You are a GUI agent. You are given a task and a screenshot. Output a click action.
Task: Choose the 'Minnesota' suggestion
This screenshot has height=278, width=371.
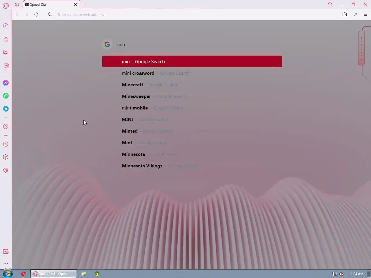tap(192, 154)
